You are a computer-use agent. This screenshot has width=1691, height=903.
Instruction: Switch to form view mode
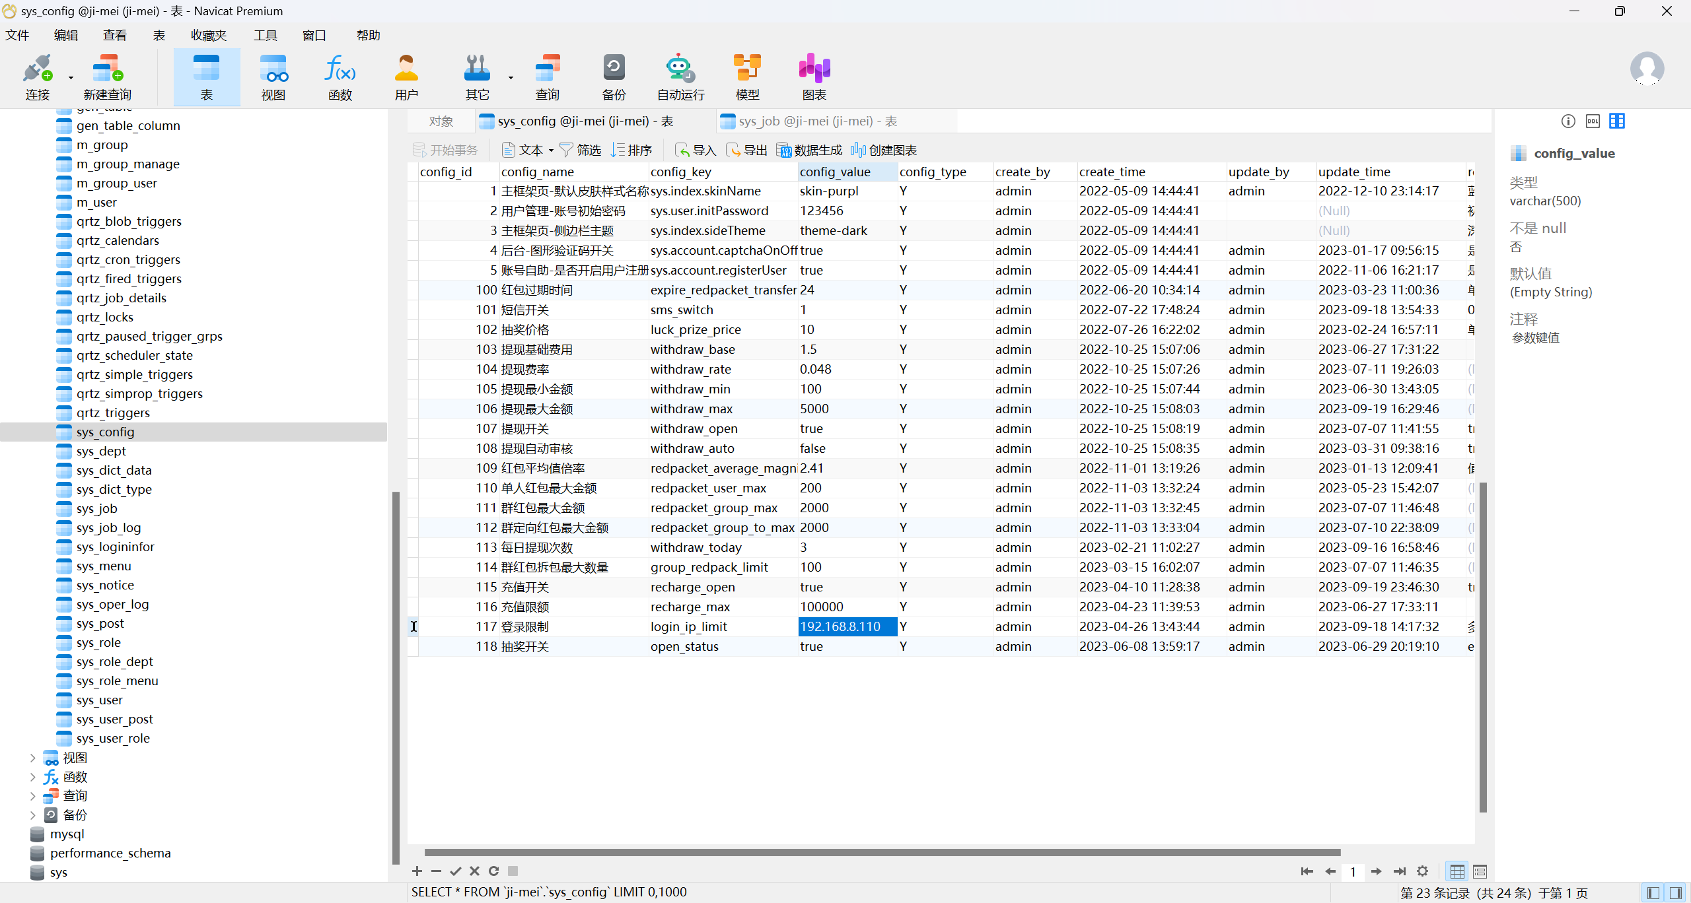(1480, 871)
